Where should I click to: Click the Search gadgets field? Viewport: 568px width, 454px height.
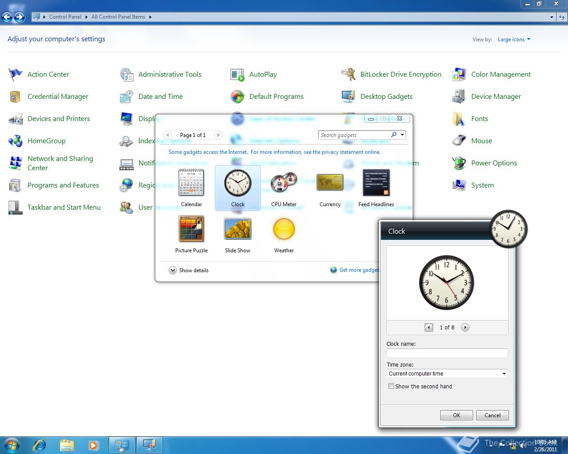point(354,135)
